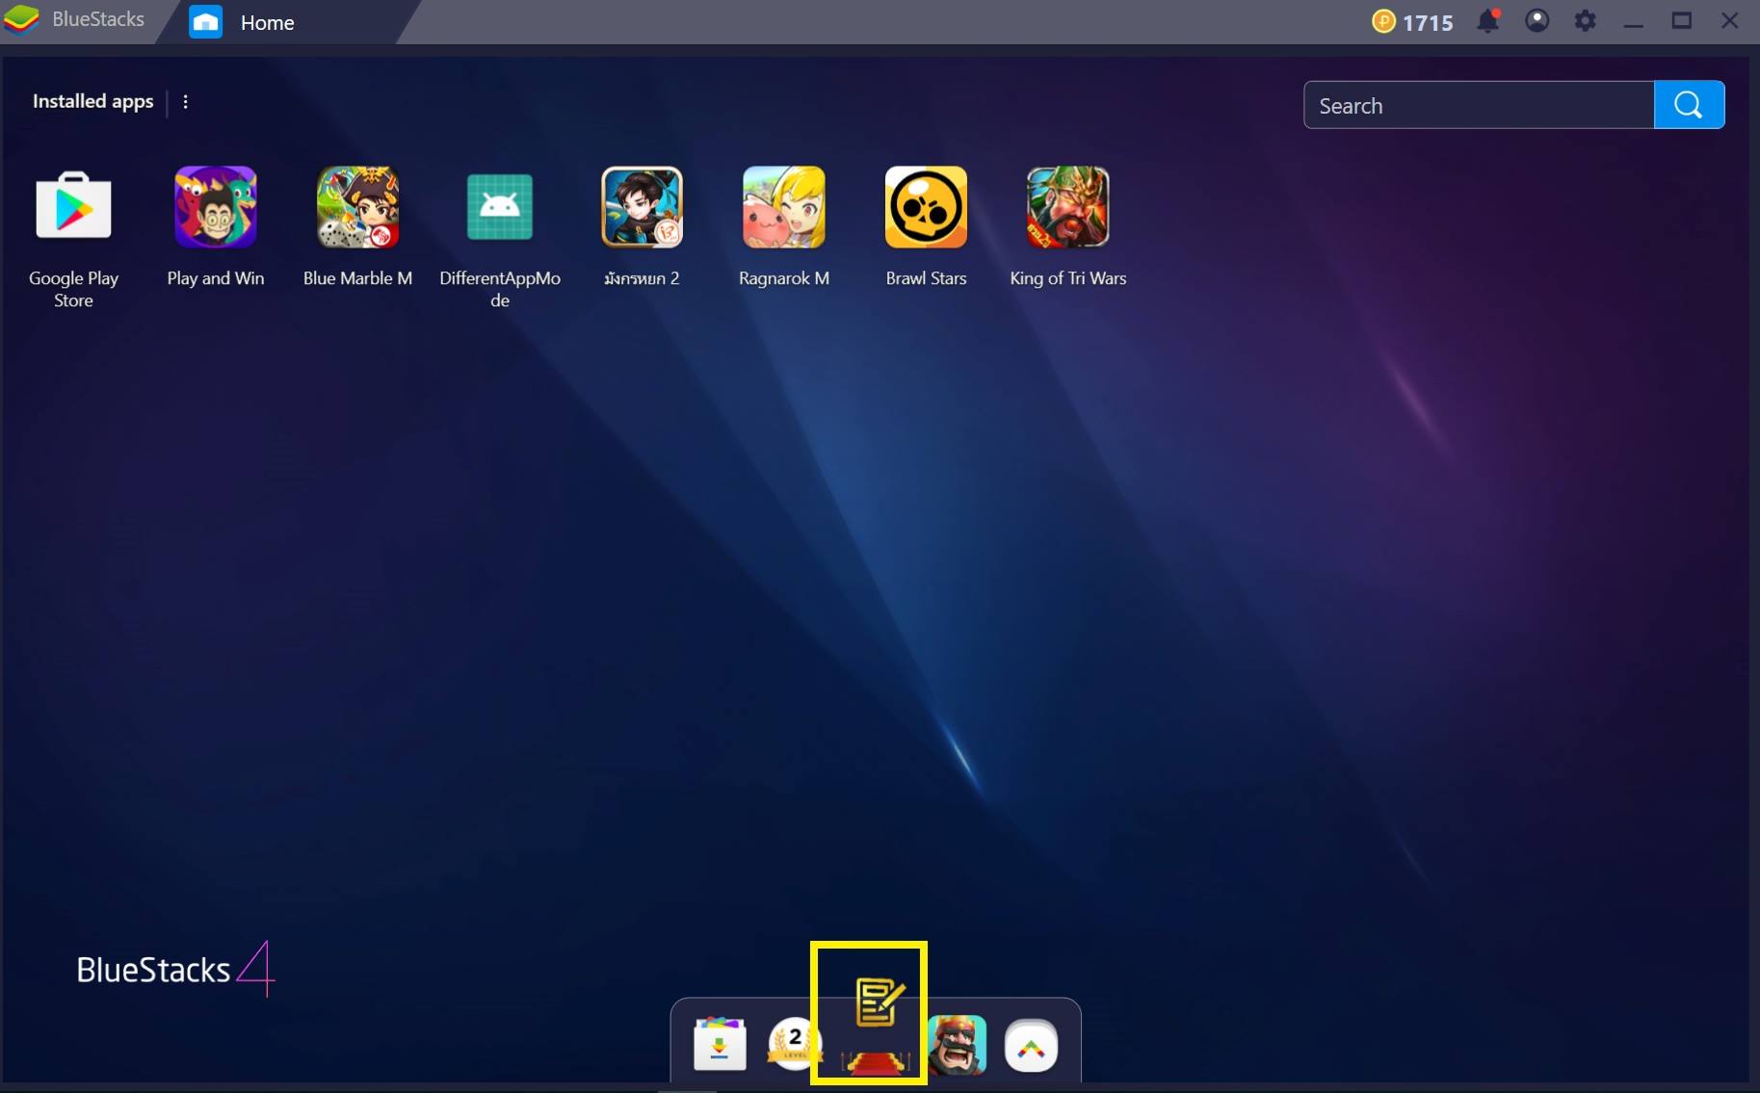Open the มังกรหยก 2 game icon

click(x=642, y=207)
